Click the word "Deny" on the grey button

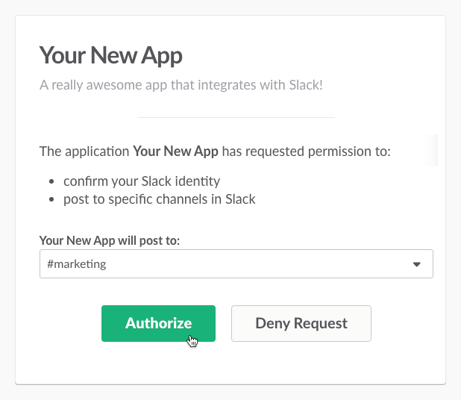coord(272,323)
